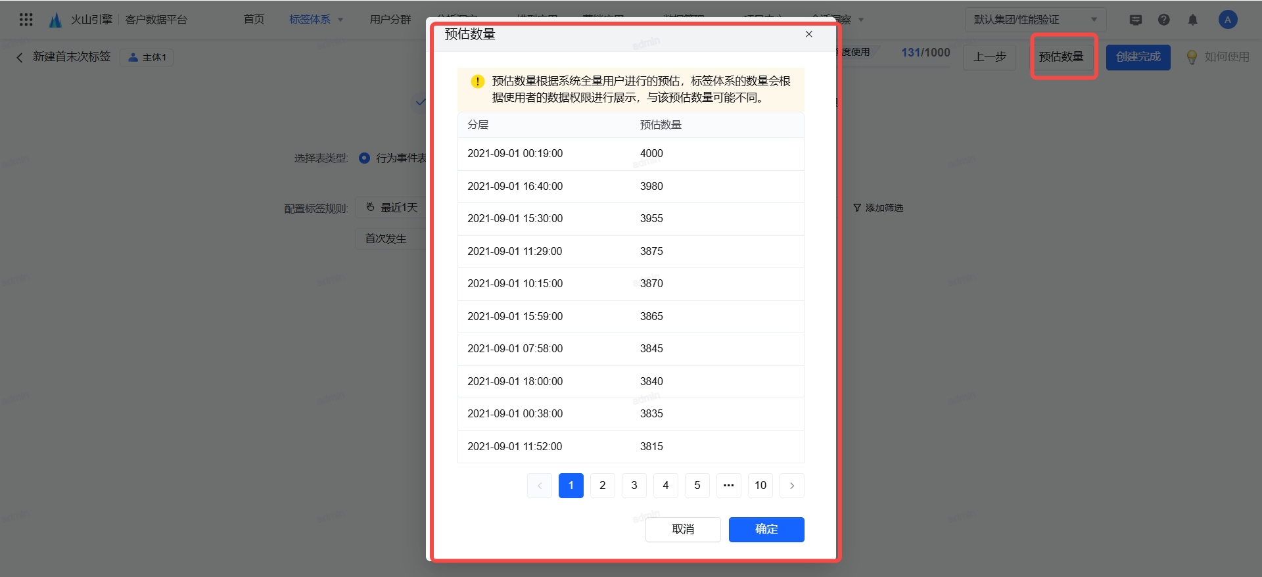Screen dimensions: 1262x577
Task: Open the 首次发生 selector
Action: (392, 239)
